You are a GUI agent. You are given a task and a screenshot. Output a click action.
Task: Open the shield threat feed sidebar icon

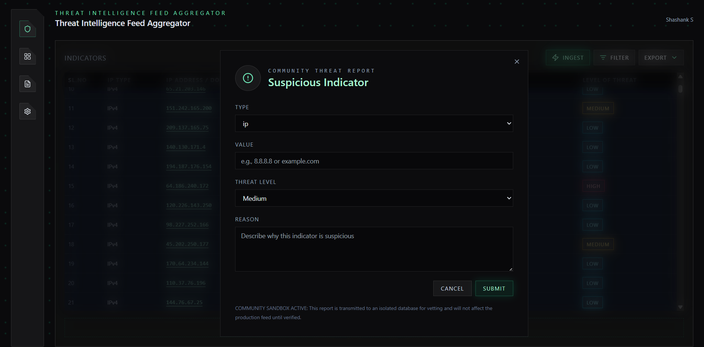(x=28, y=29)
